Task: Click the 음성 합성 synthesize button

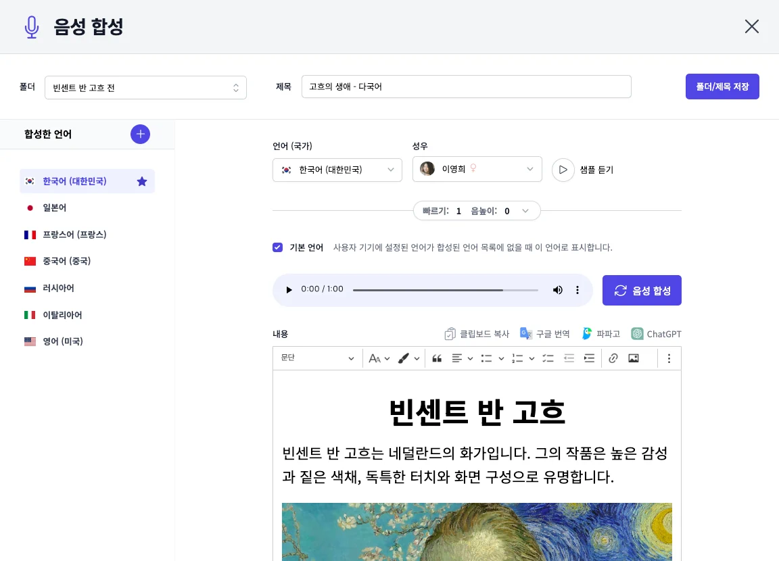Action: coord(642,291)
